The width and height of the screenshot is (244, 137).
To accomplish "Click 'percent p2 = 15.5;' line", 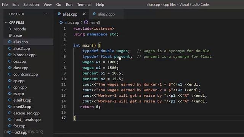I will click(103, 79).
